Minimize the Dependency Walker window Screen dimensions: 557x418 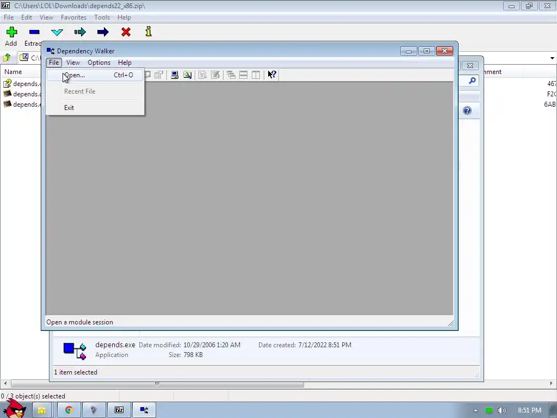point(409,51)
